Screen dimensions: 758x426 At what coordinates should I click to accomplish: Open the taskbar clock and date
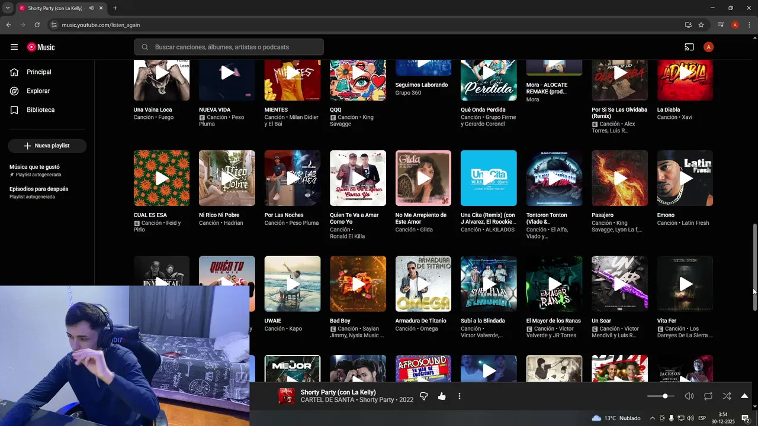723,418
